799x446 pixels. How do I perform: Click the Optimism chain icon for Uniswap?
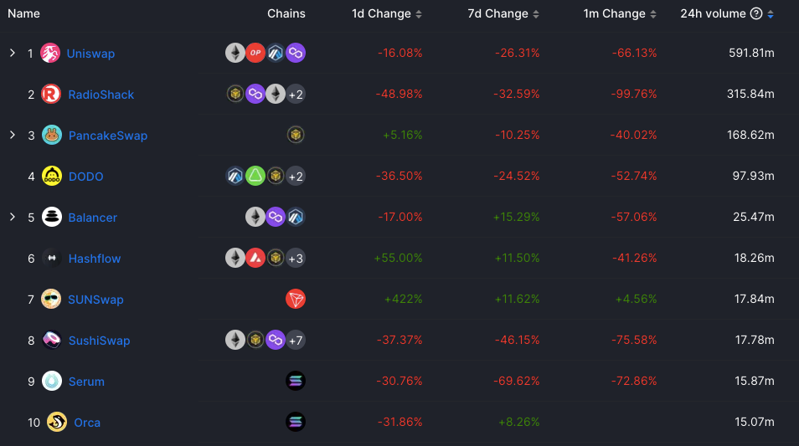(x=255, y=54)
